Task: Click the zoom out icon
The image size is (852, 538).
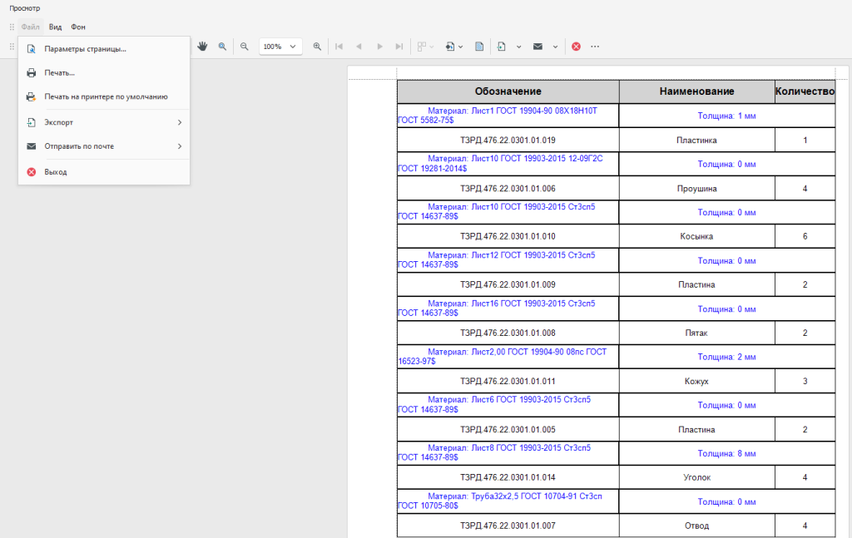Action: [245, 47]
